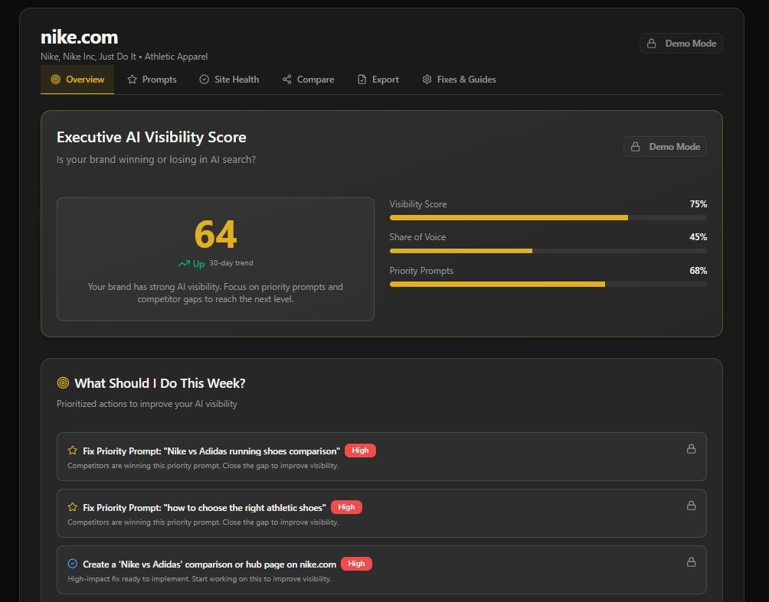Click lock icon in Executive card Demo Mode button
The image size is (769, 602).
[x=635, y=146]
